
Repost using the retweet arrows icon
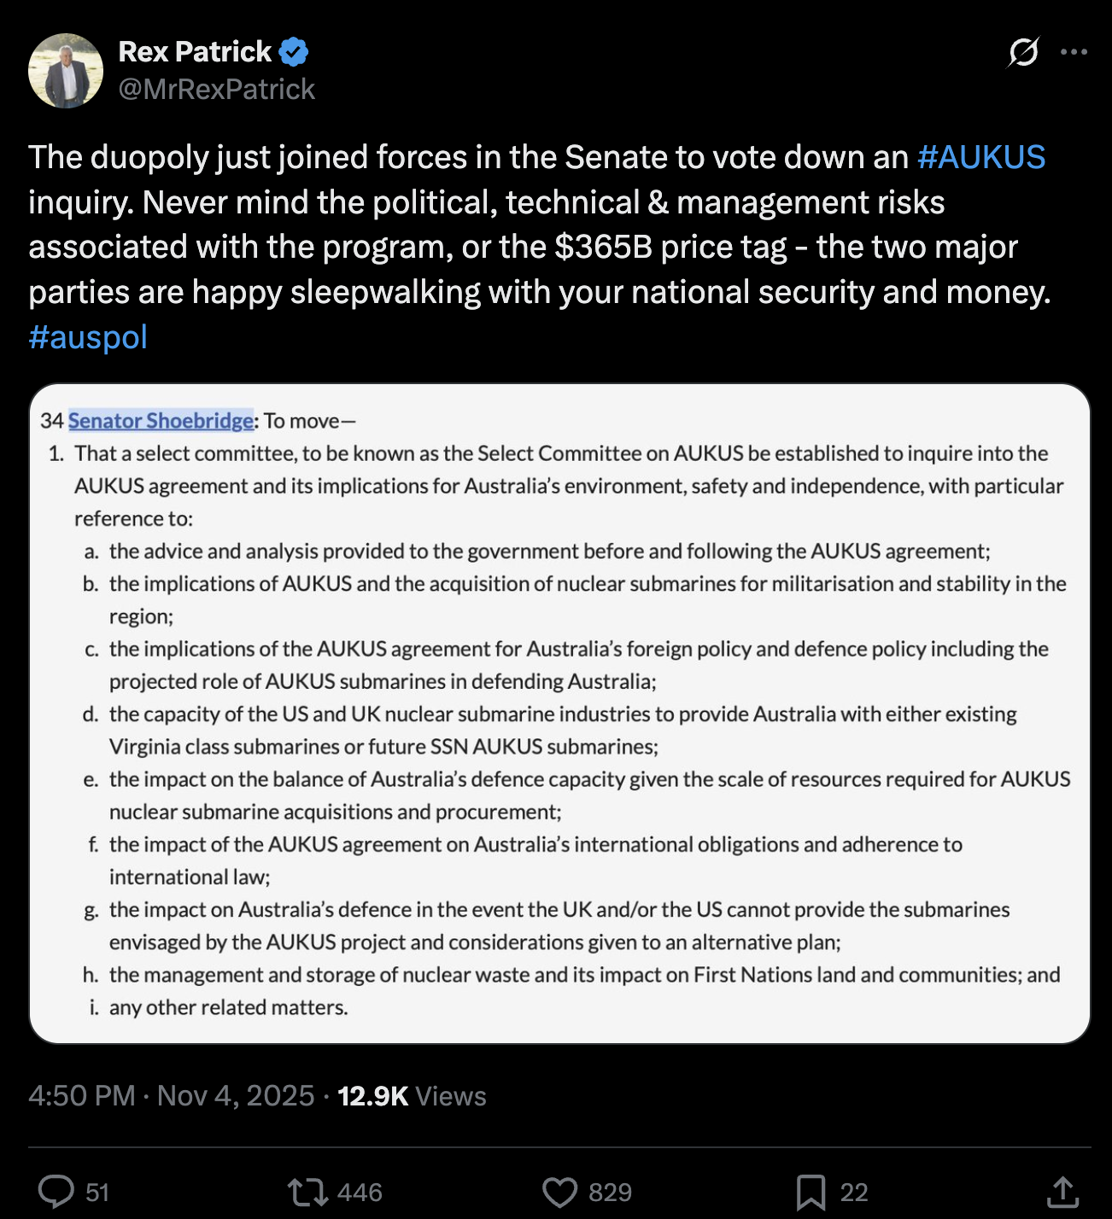307,1192
